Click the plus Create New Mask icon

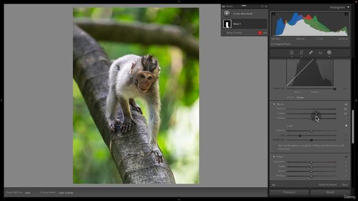(227, 13)
